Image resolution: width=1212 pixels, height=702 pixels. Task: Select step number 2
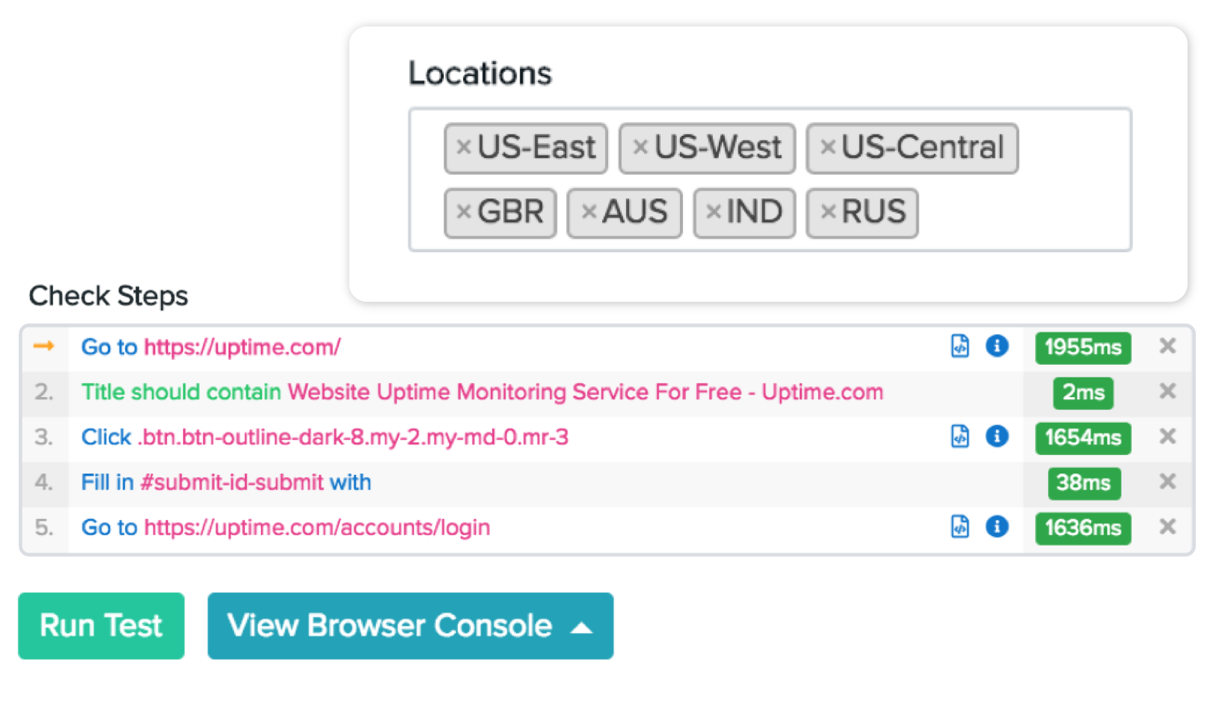[x=44, y=392]
